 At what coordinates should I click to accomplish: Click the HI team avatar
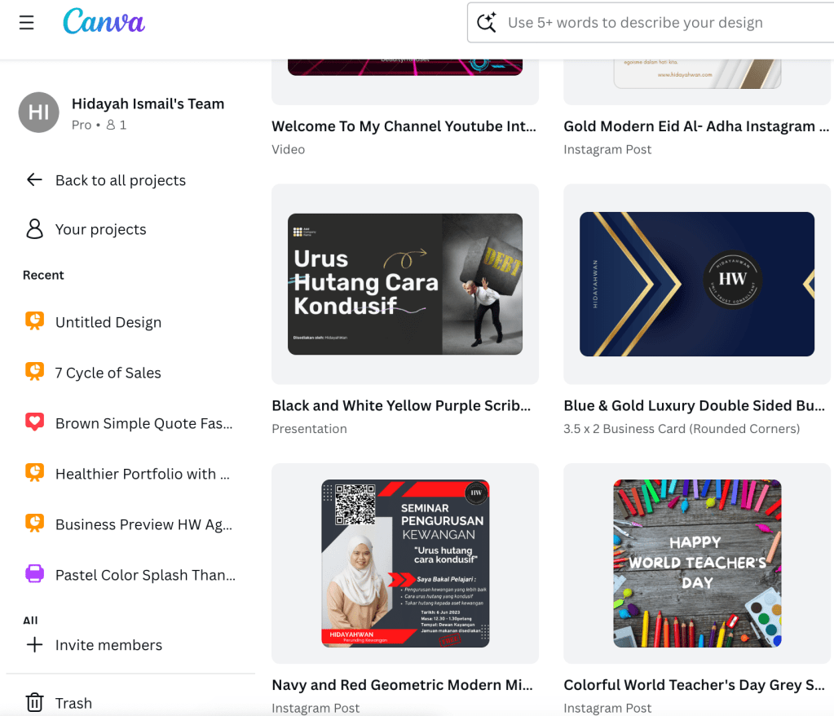38,113
